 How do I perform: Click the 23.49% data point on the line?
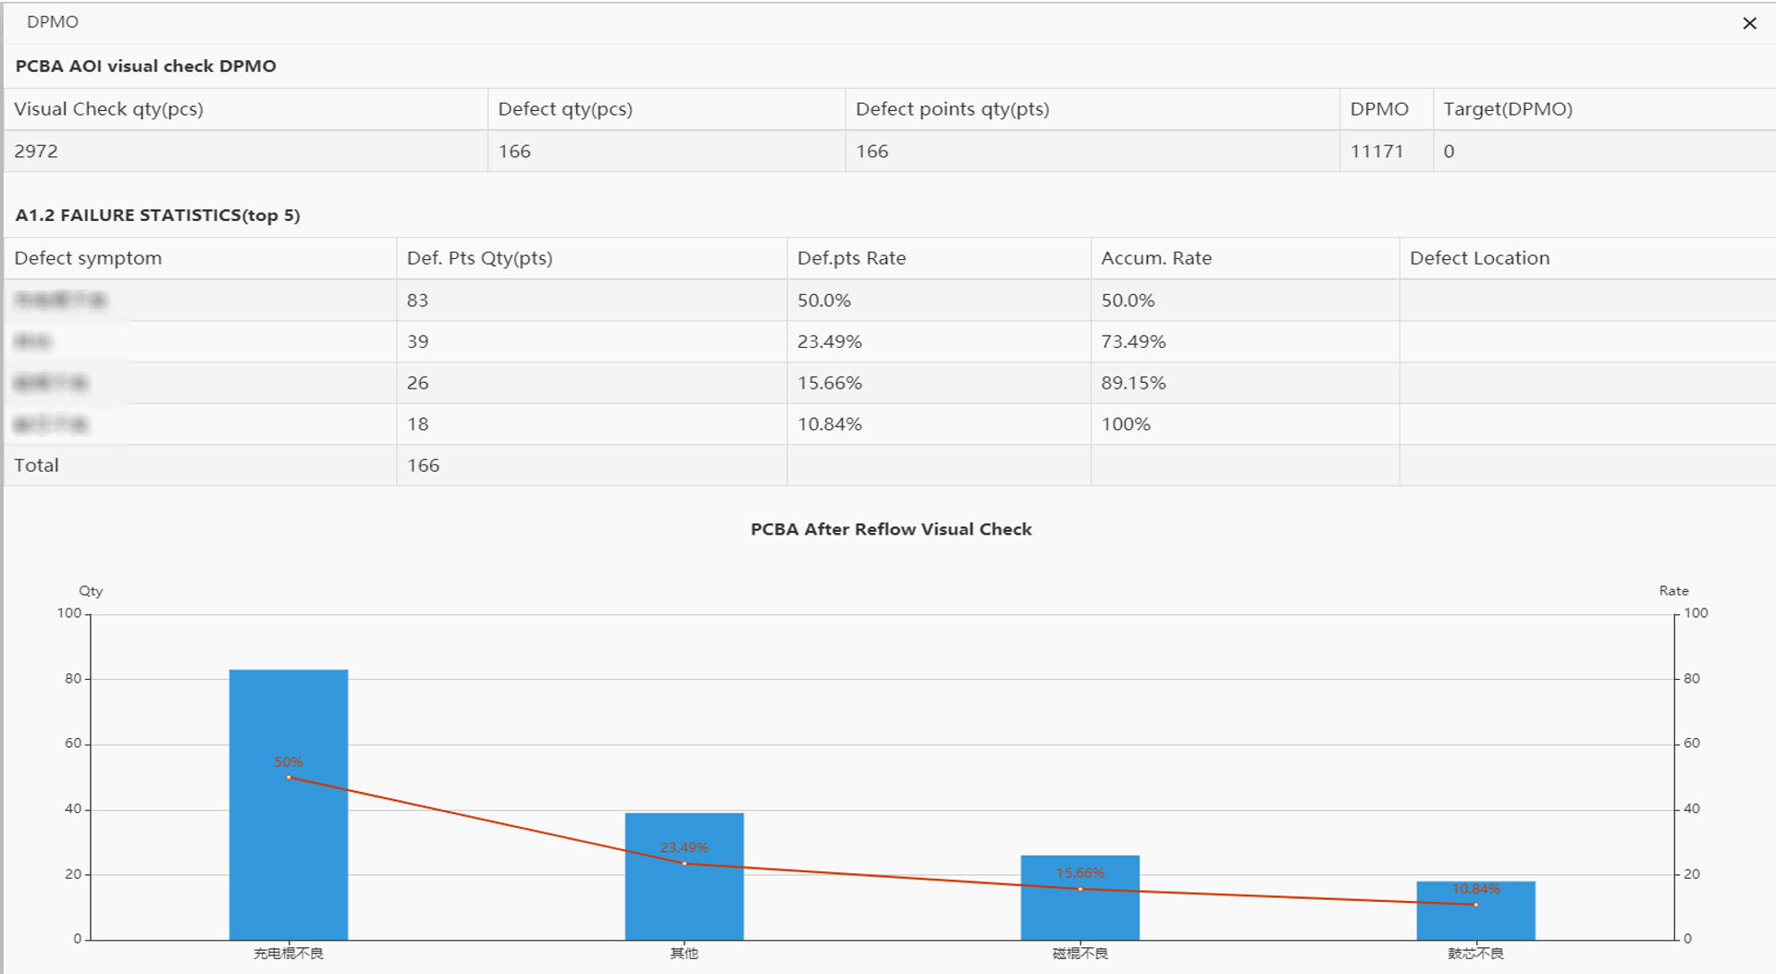[684, 864]
